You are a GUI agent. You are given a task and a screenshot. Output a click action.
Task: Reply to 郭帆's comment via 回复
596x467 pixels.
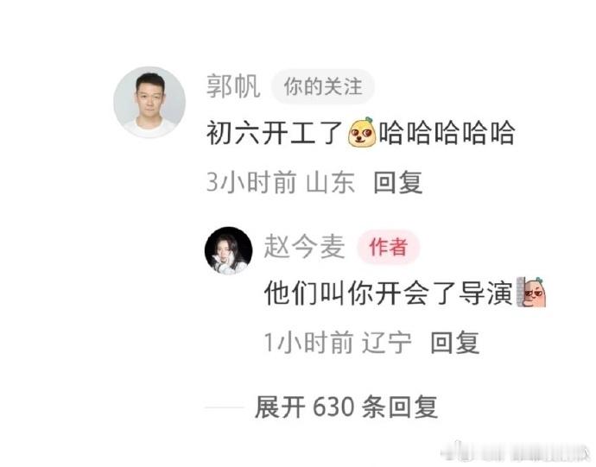pos(398,182)
